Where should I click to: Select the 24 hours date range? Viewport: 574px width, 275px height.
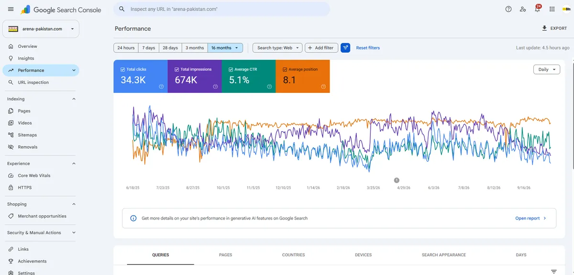click(x=126, y=48)
